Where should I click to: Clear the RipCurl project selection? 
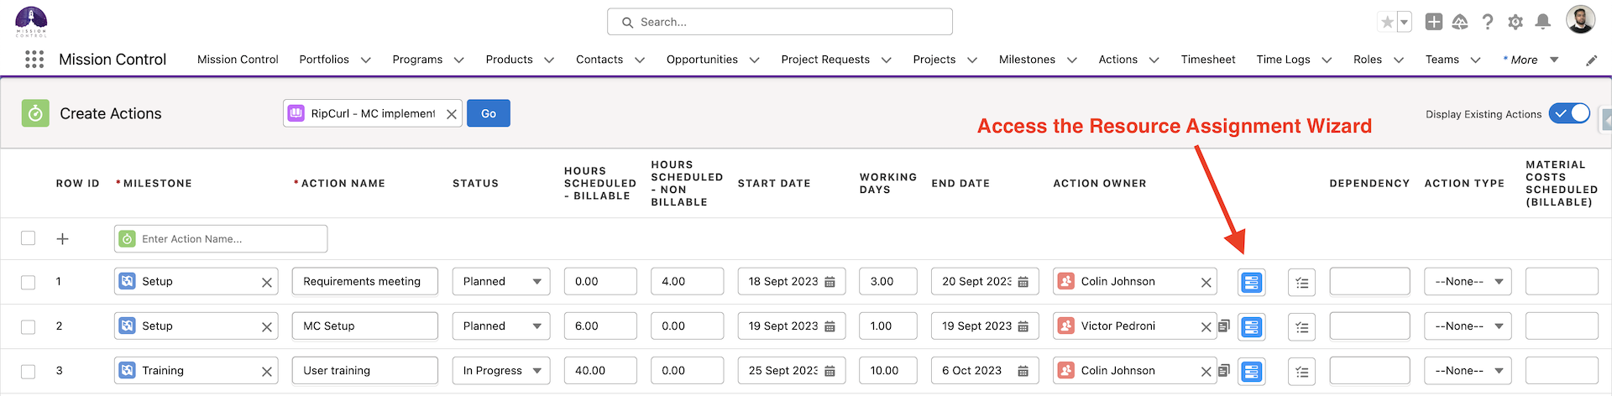452,114
